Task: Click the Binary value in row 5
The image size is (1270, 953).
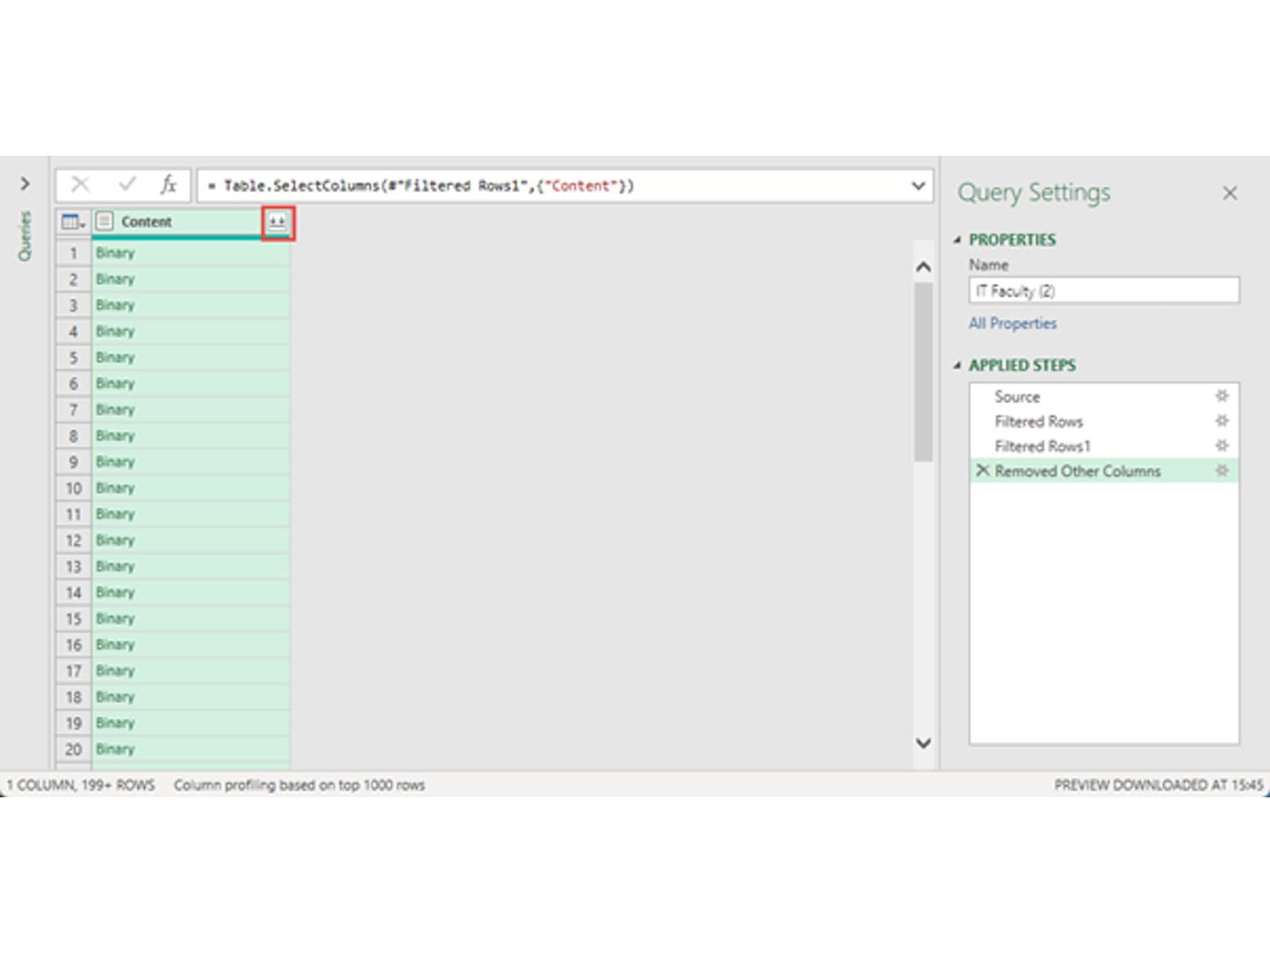Action: pyautogui.click(x=115, y=357)
